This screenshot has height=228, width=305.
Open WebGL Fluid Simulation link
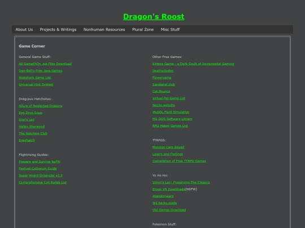171,112
